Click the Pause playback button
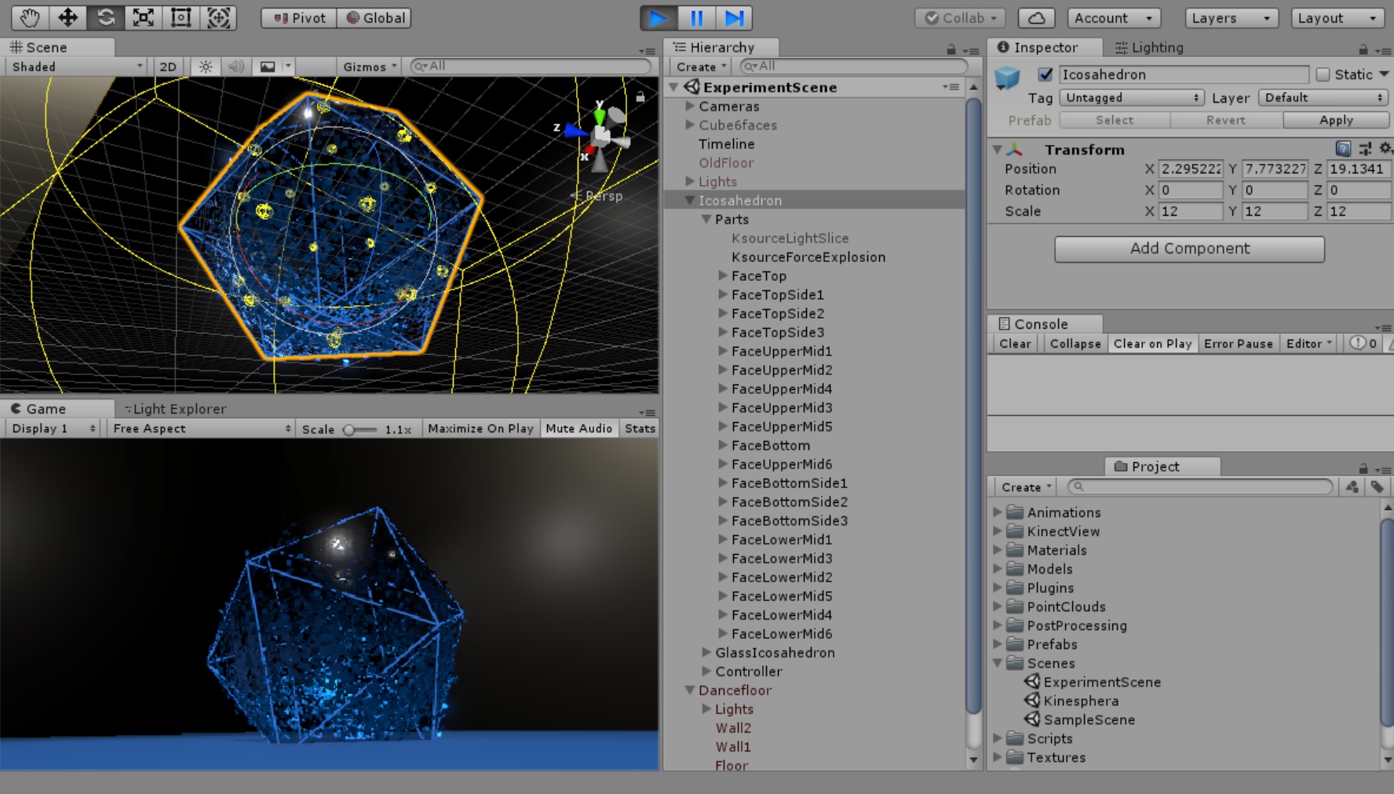1394x794 pixels. point(696,17)
